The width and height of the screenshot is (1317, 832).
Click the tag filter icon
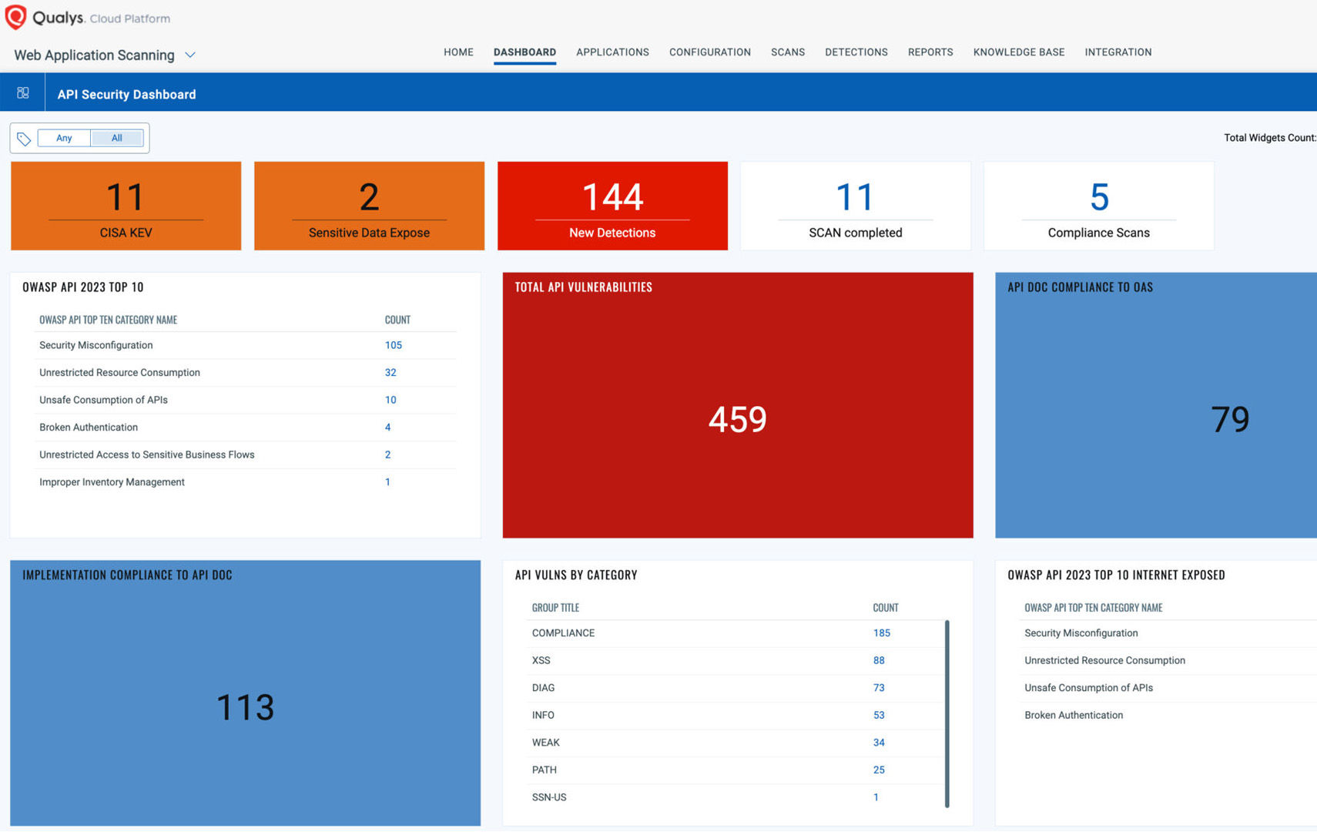24,139
